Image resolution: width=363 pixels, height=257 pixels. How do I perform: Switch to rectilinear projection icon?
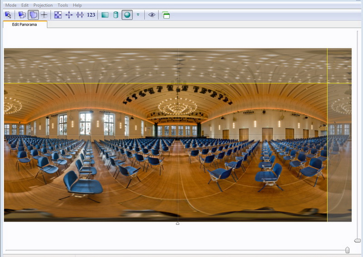(x=105, y=15)
